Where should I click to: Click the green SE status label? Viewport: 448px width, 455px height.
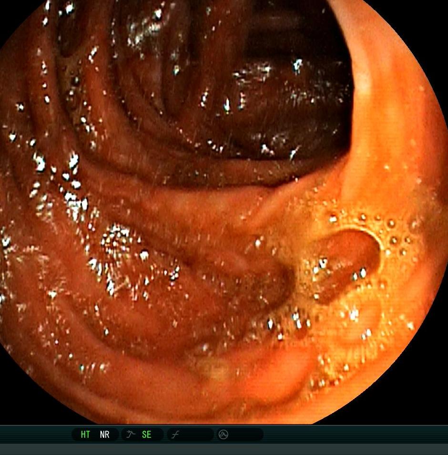(146, 434)
